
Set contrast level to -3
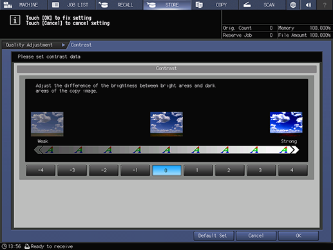coord(72,170)
